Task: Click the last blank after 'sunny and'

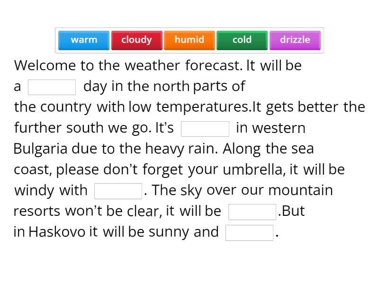Action: point(248,232)
